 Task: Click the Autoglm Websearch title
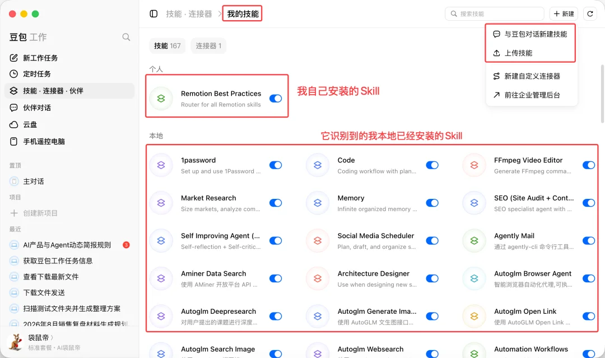click(x=370, y=349)
